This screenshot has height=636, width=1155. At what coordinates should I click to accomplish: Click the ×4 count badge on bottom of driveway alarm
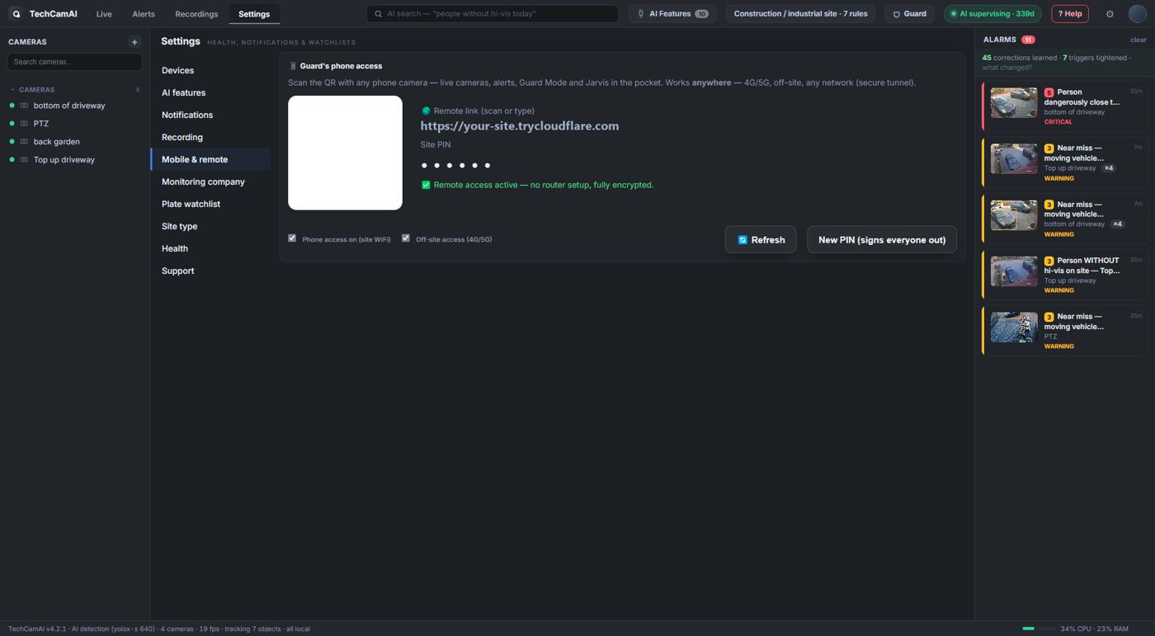(x=1117, y=224)
